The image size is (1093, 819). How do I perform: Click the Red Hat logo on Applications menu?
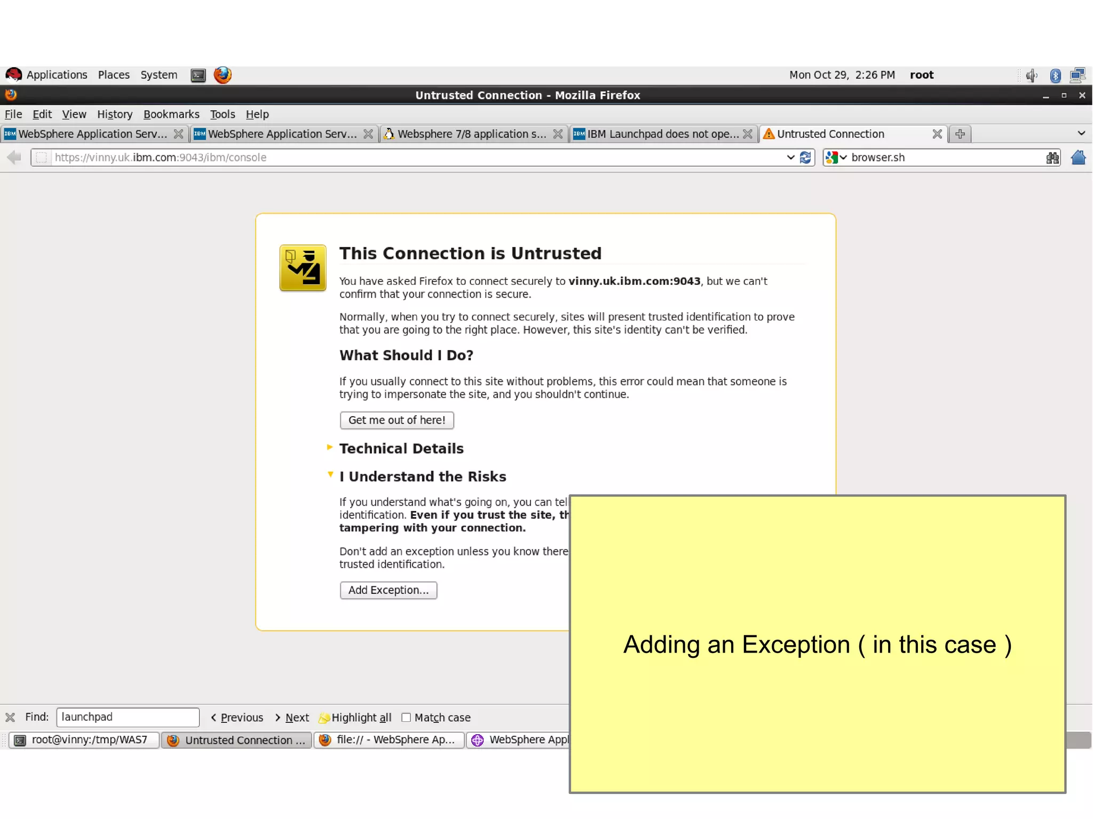pyautogui.click(x=13, y=75)
